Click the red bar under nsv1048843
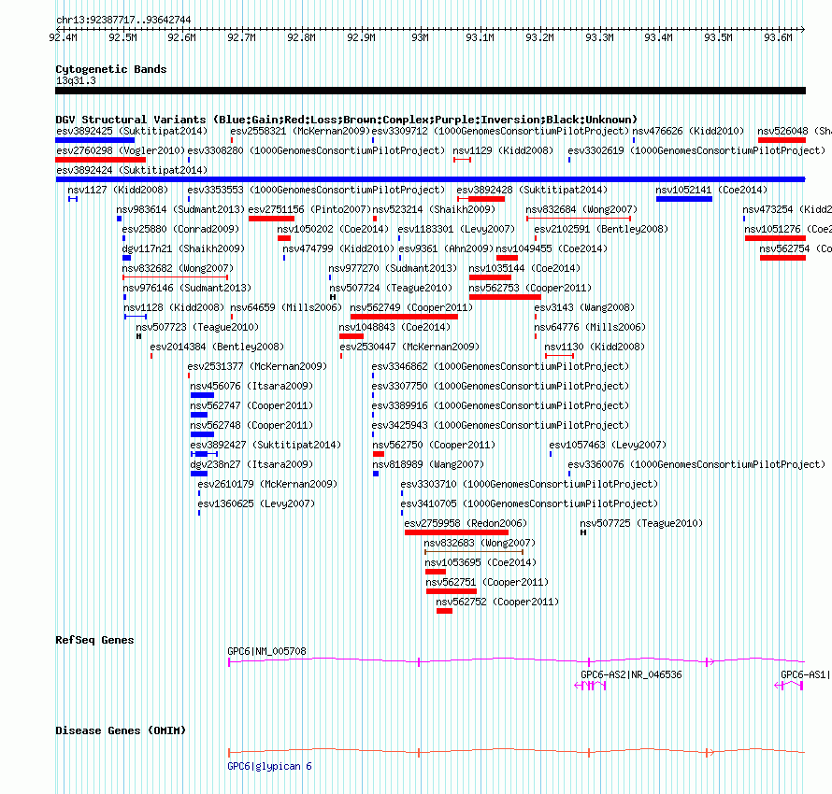The width and height of the screenshot is (832, 794). coord(351,336)
